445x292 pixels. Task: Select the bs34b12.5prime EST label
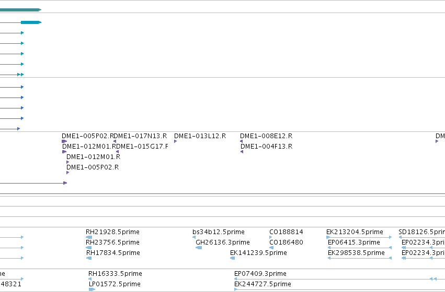[x=219, y=232]
